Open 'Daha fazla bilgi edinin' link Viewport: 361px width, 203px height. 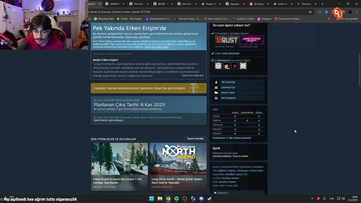coord(157,47)
